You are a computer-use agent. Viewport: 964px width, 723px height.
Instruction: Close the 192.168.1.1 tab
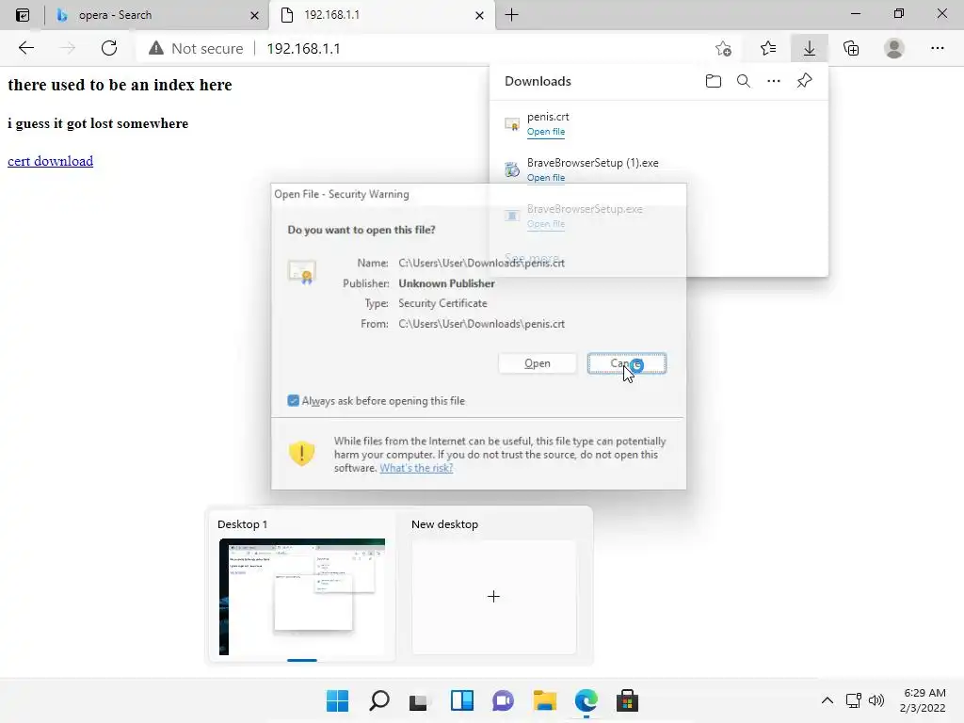tap(479, 15)
